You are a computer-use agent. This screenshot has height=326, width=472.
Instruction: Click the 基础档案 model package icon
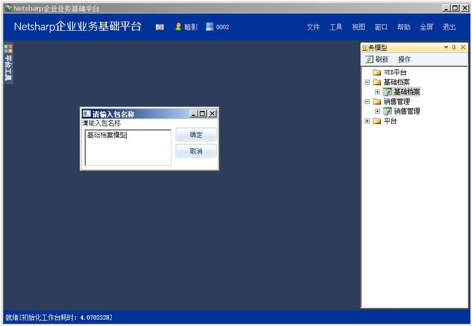click(387, 92)
